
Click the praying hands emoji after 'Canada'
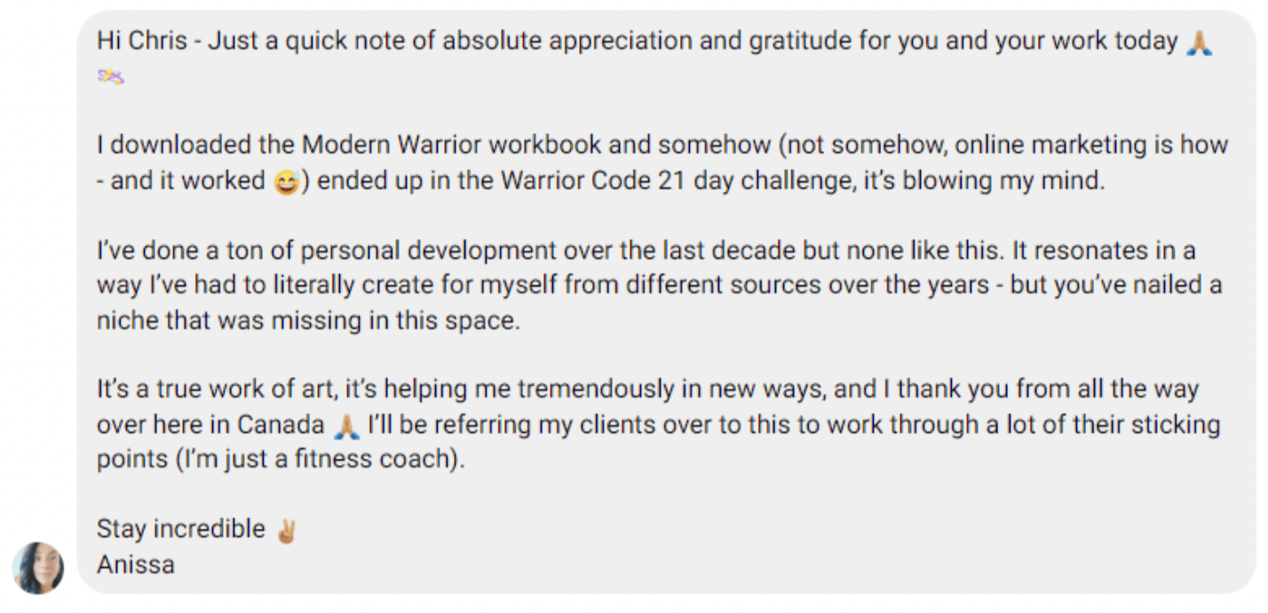345,428
